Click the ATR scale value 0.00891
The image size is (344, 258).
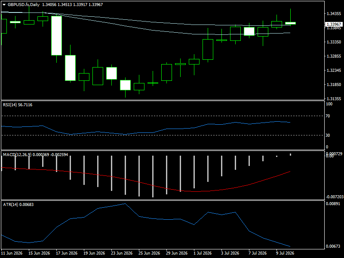click(x=333, y=204)
